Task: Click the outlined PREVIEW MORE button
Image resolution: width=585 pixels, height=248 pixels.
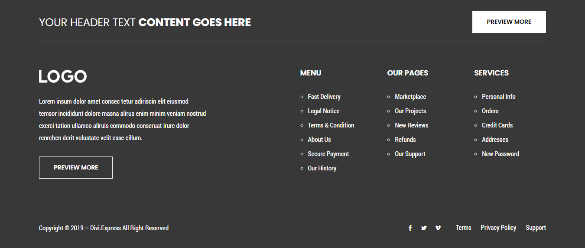Action: pyautogui.click(x=76, y=167)
